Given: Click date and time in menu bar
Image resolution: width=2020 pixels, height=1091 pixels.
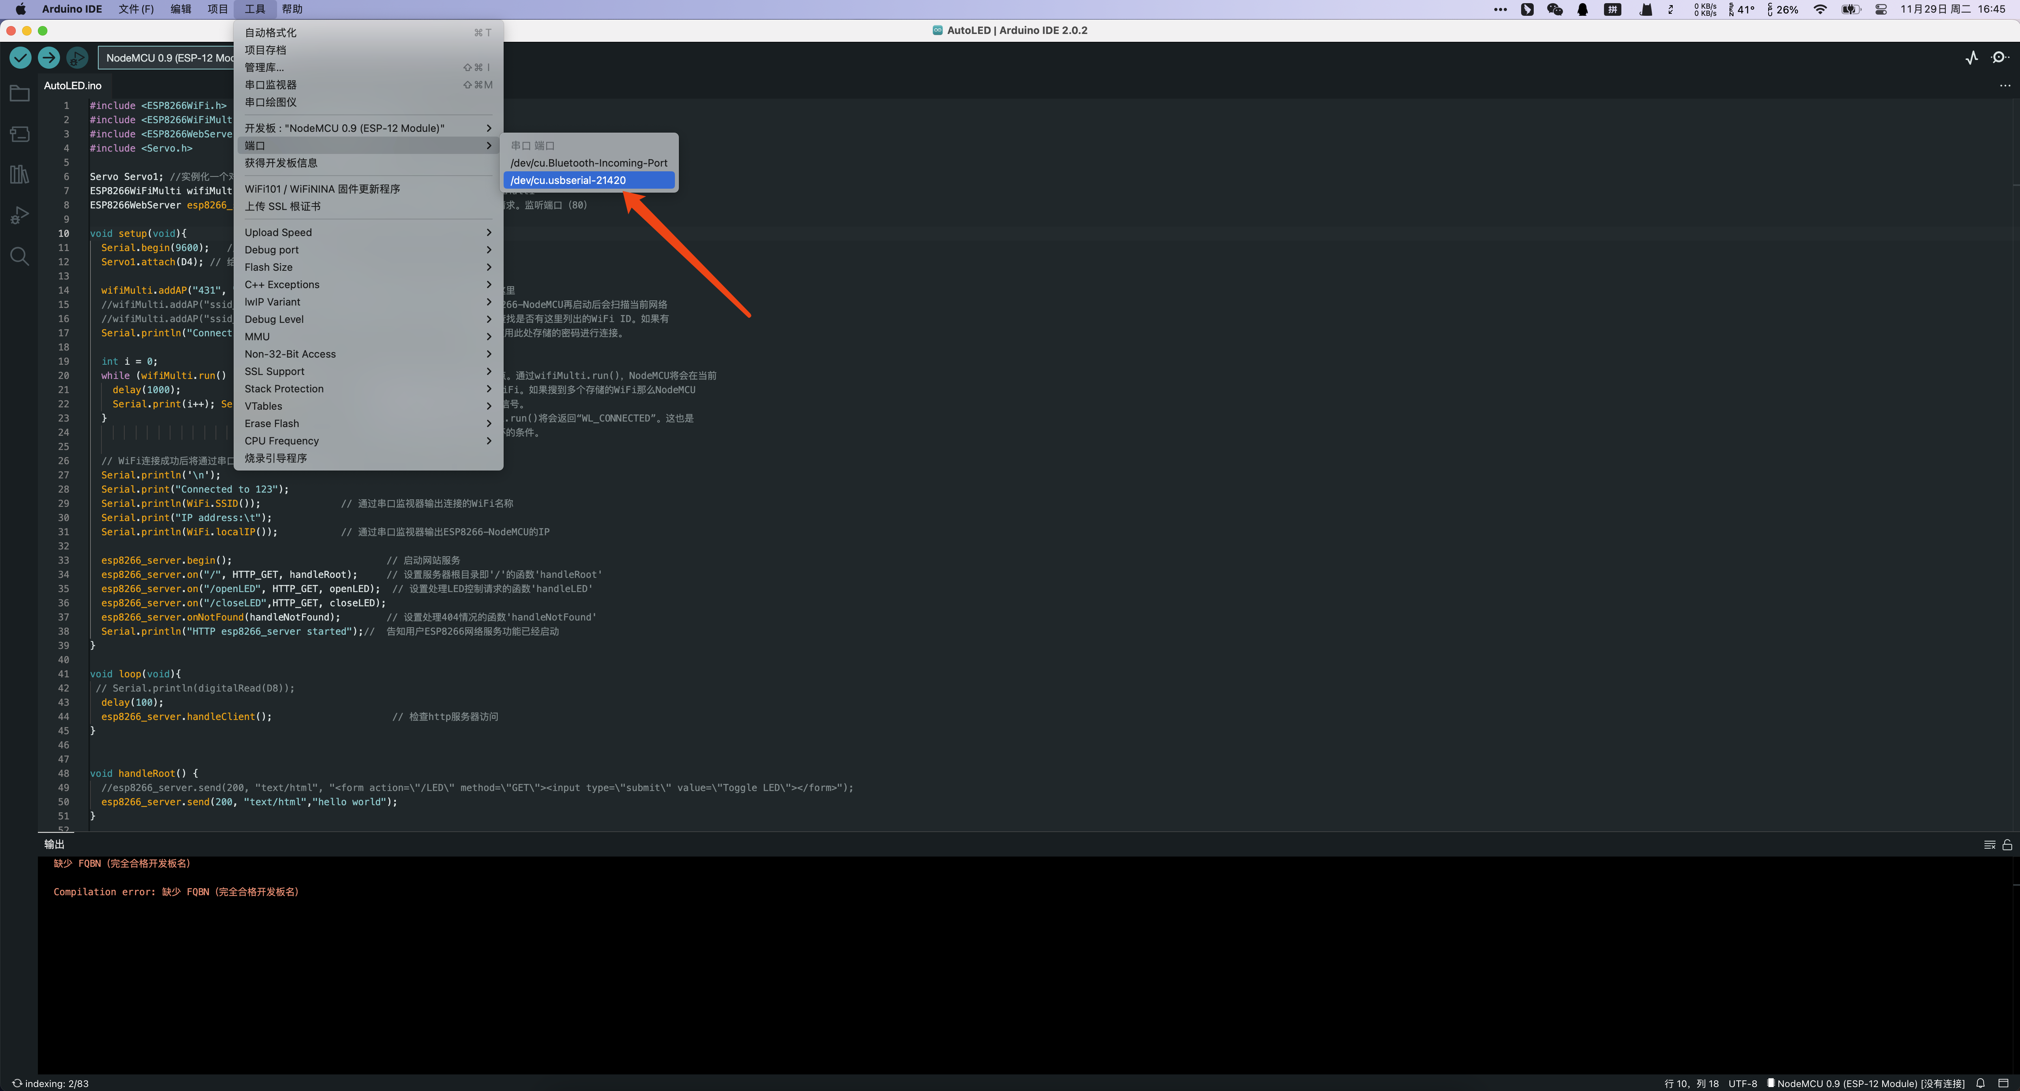Looking at the screenshot, I should 1953,9.
